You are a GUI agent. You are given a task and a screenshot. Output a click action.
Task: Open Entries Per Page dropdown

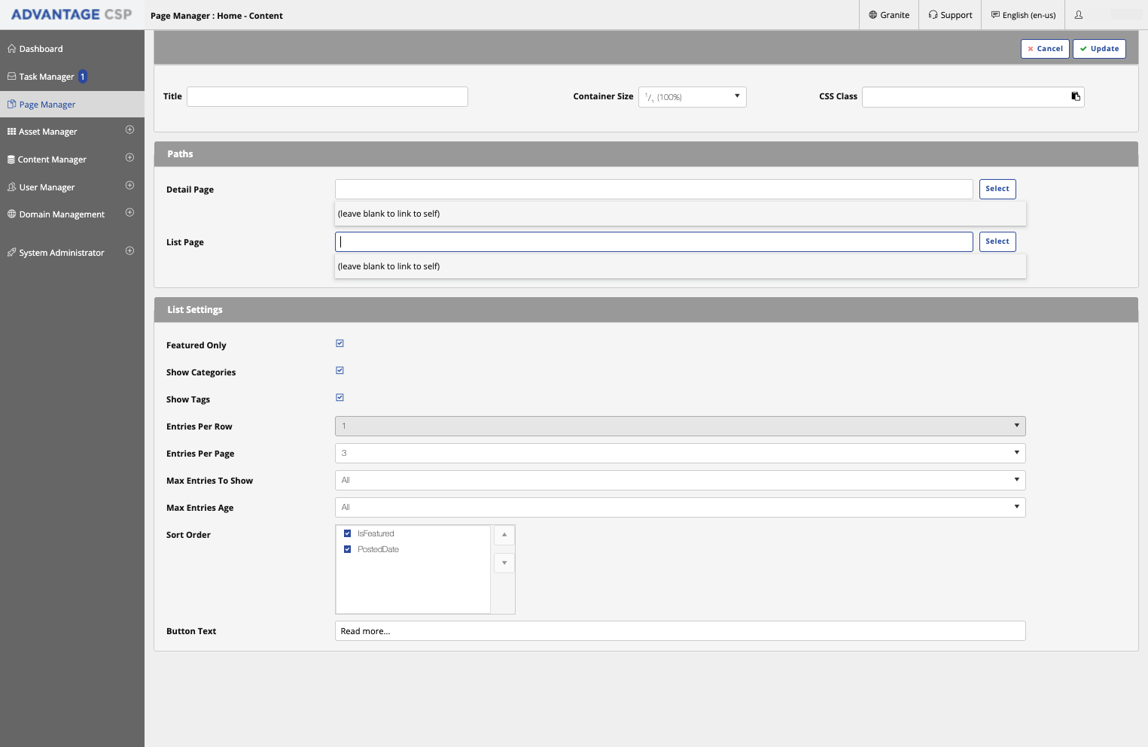tap(681, 453)
